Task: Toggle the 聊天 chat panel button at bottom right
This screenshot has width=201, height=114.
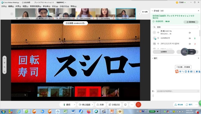Action: click(189, 105)
